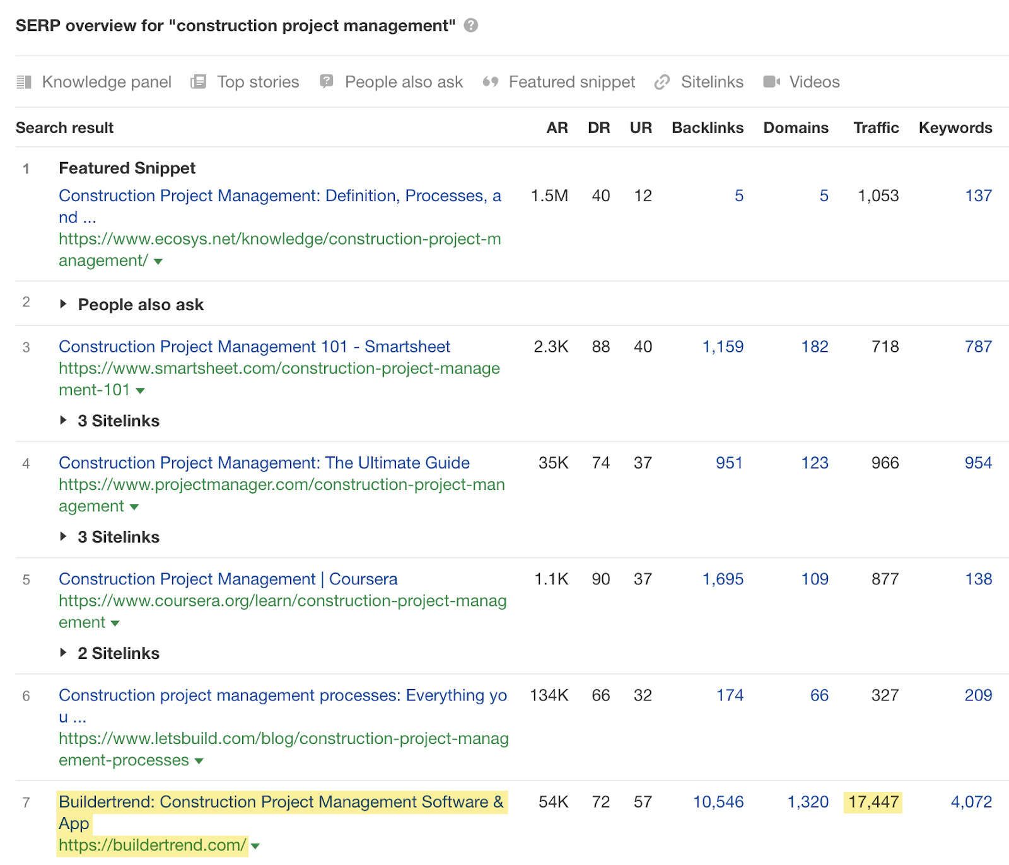
Task: Open the URL dropdown for buildertrend.com
Action: [256, 847]
